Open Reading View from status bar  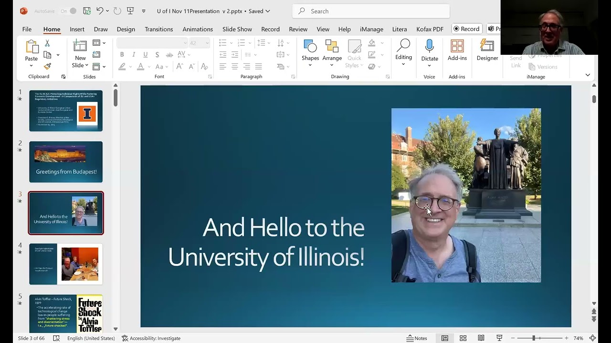pos(481,338)
